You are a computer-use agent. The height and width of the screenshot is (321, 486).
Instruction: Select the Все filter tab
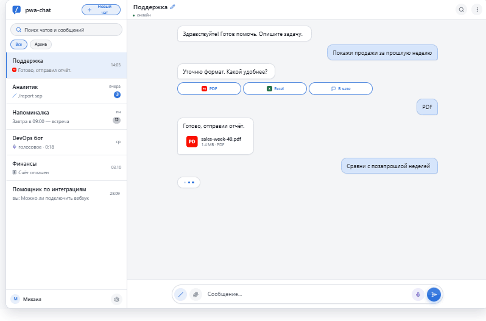pyautogui.click(x=19, y=44)
